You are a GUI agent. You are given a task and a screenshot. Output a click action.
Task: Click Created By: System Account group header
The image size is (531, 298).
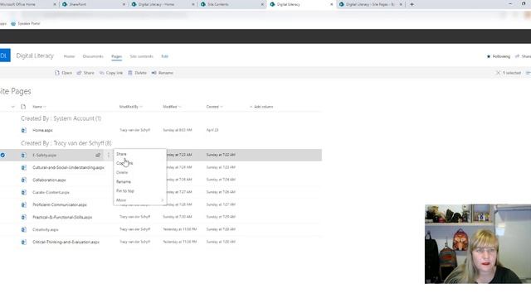[61, 118]
